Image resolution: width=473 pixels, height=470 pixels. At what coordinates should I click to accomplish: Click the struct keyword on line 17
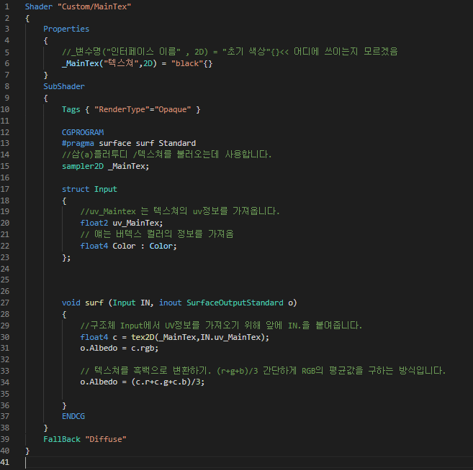pos(76,189)
